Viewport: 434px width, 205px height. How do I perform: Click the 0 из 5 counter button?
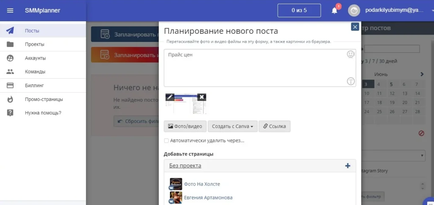[x=299, y=11]
